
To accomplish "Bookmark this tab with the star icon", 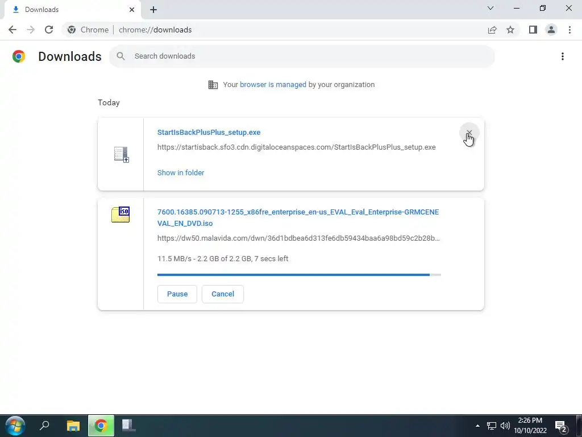I will [x=510, y=30].
